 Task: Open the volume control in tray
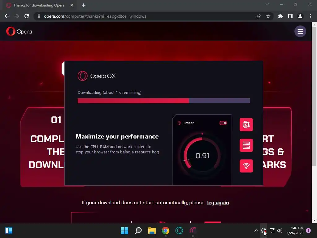coord(280,231)
